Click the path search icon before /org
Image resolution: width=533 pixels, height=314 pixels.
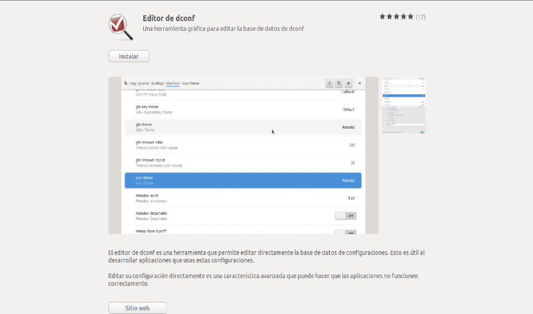point(126,83)
